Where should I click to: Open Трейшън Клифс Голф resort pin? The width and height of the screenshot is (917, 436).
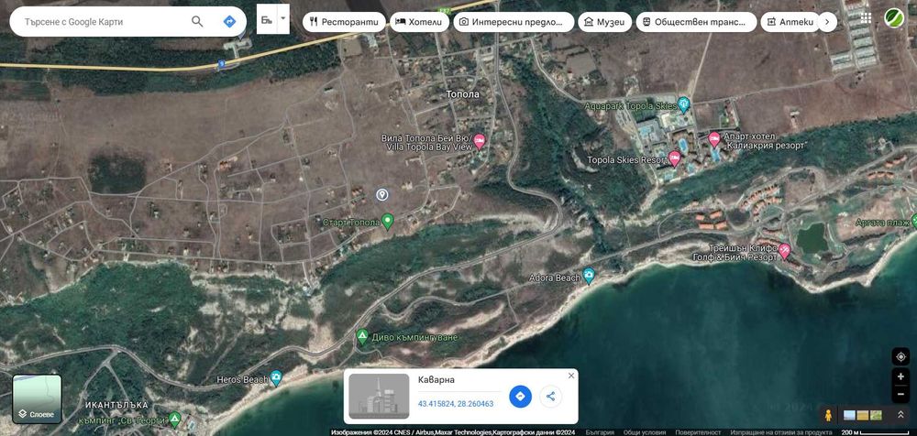click(x=784, y=250)
